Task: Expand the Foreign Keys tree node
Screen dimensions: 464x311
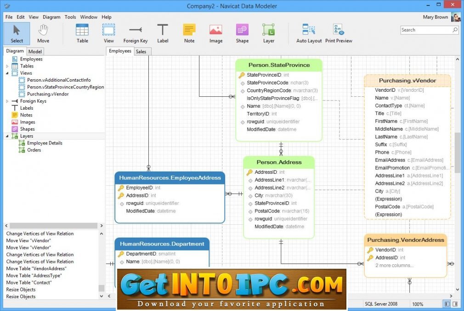Action: coord(7,101)
